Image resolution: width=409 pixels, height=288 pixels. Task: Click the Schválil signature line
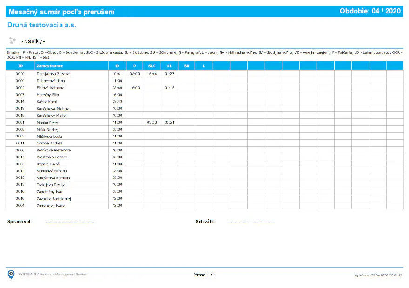pyautogui.click(x=251, y=223)
